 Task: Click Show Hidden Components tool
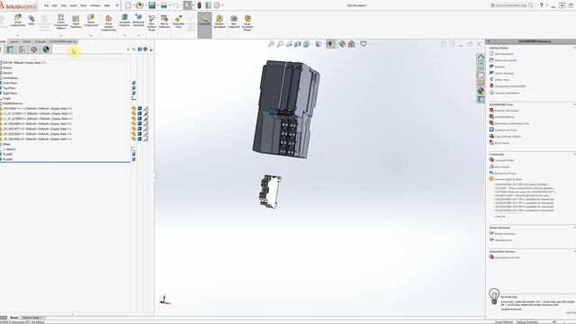[108, 23]
